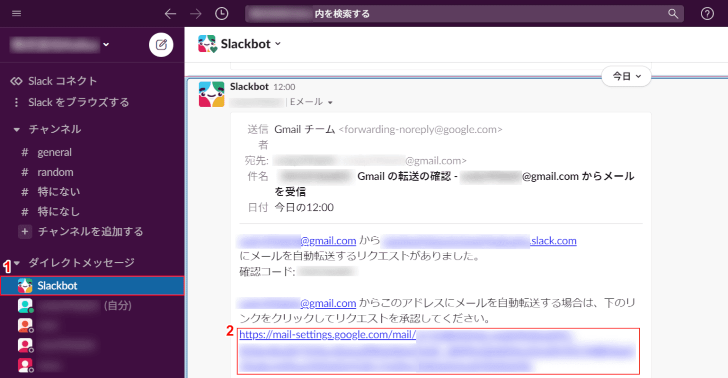Click the mail-settings.google.com link
This screenshot has width=728, height=378.
327,335
